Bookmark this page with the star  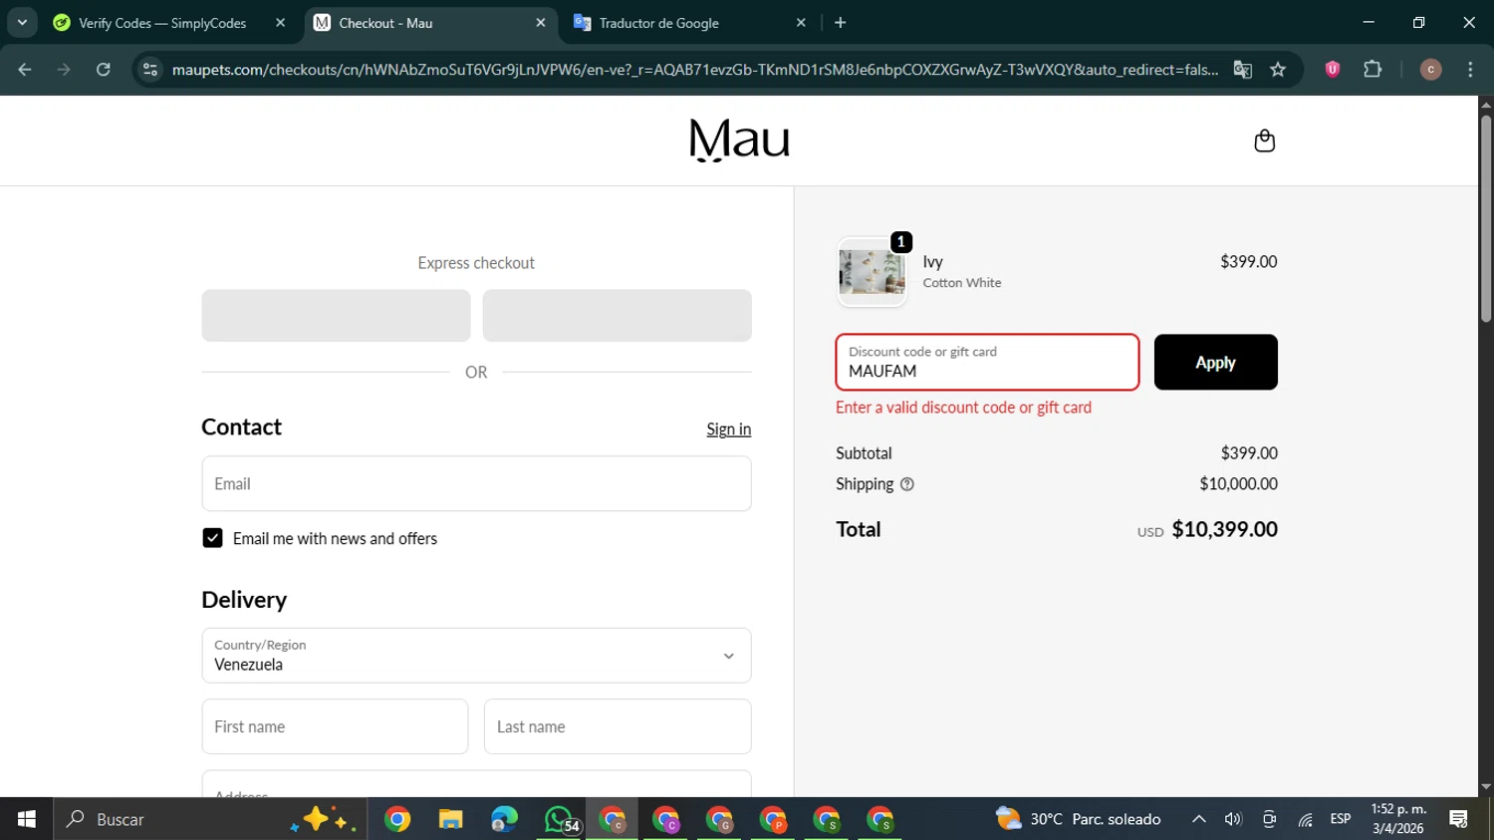(1278, 70)
